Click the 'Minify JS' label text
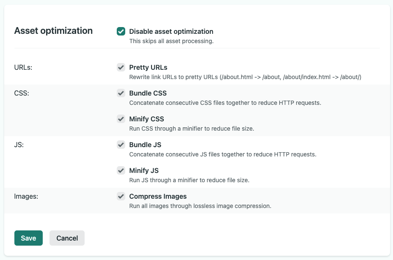 coord(144,170)
